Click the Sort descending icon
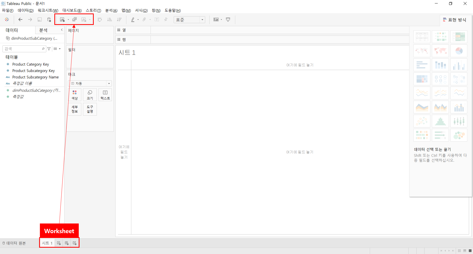Image resolution: width=473 pixels, height=254 pixels. [119, 20]
